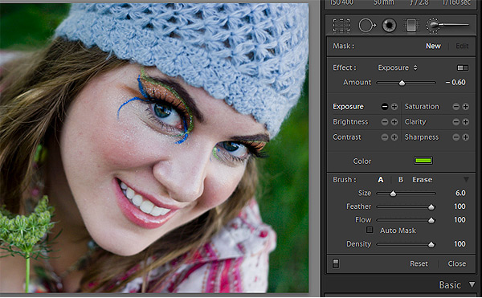Select the Exposure effect label

tap(349, 107)
